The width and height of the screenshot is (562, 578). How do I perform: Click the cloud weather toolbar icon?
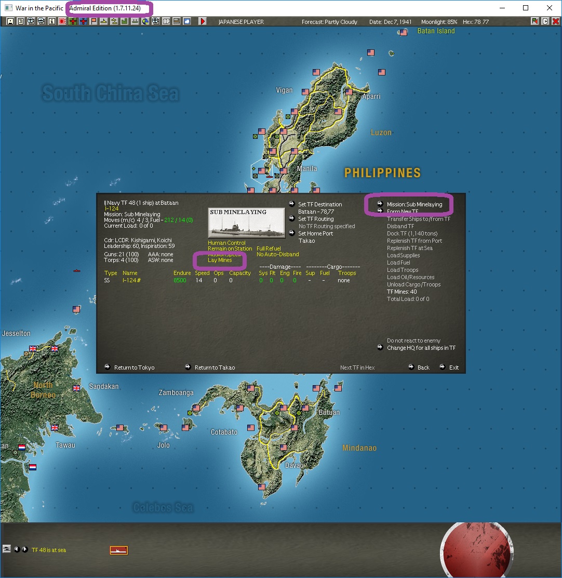187,21
